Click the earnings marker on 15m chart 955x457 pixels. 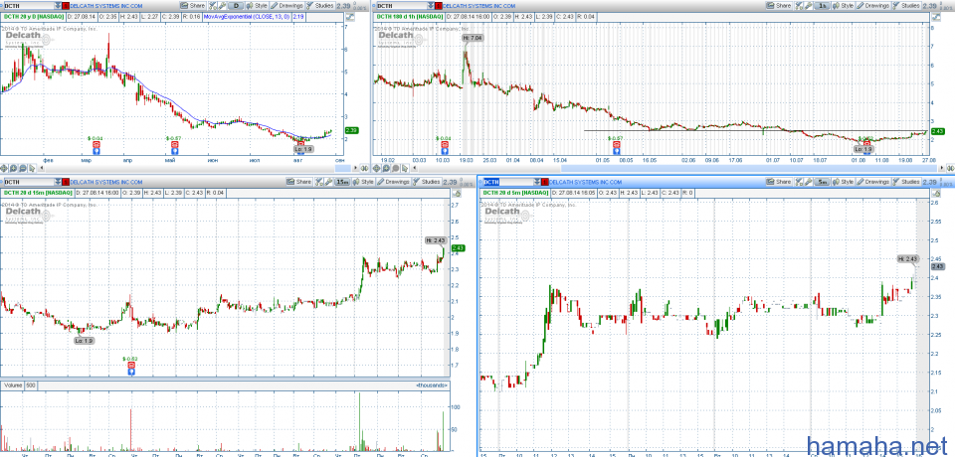pyautogui.click(x=129, y=368)
